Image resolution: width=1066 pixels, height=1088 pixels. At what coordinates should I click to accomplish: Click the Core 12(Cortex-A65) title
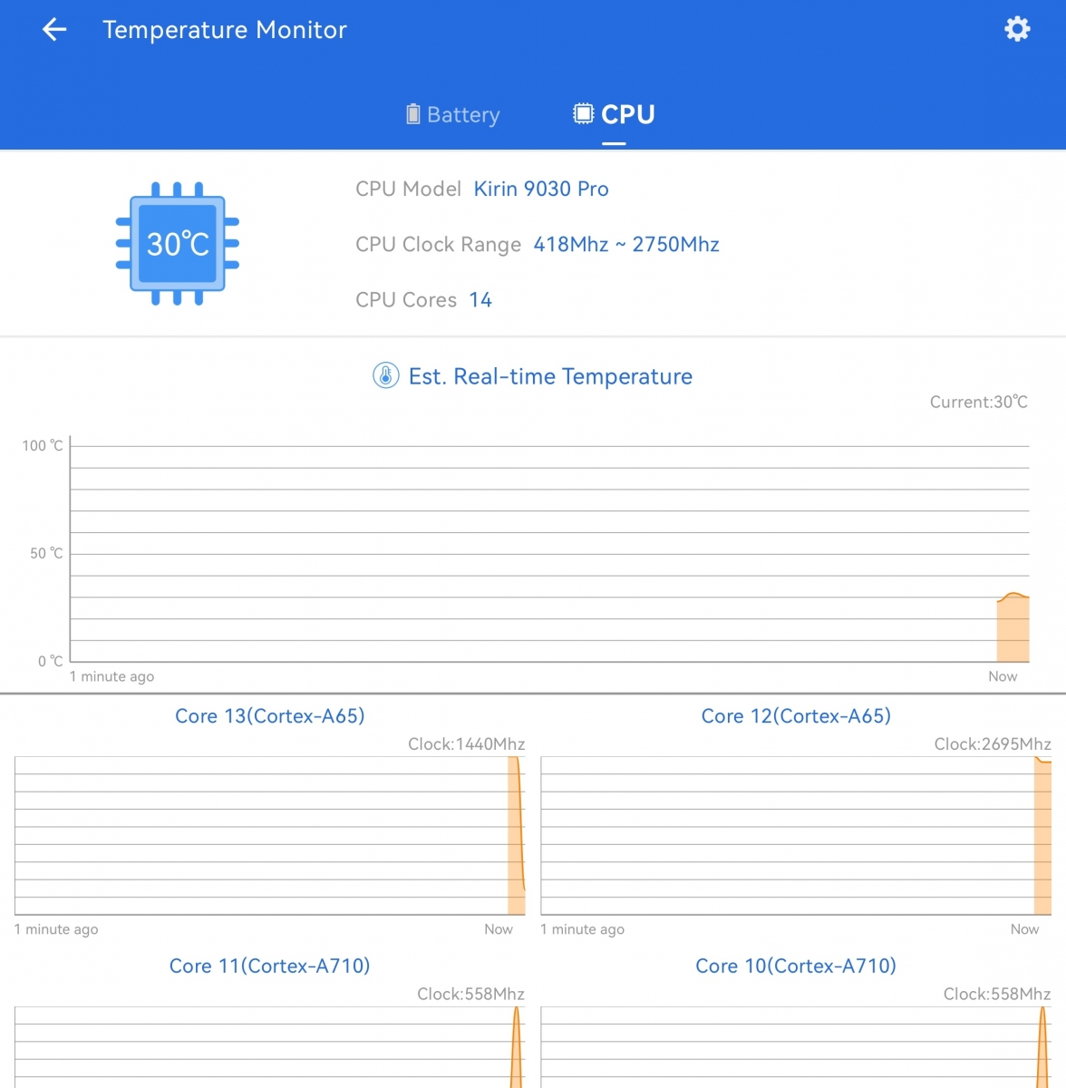[796, 716]
